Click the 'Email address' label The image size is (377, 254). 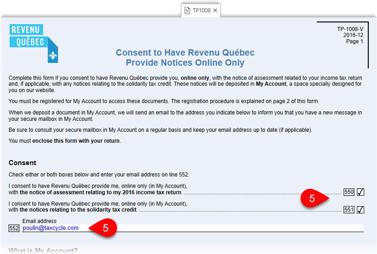[x=39, y=221]
